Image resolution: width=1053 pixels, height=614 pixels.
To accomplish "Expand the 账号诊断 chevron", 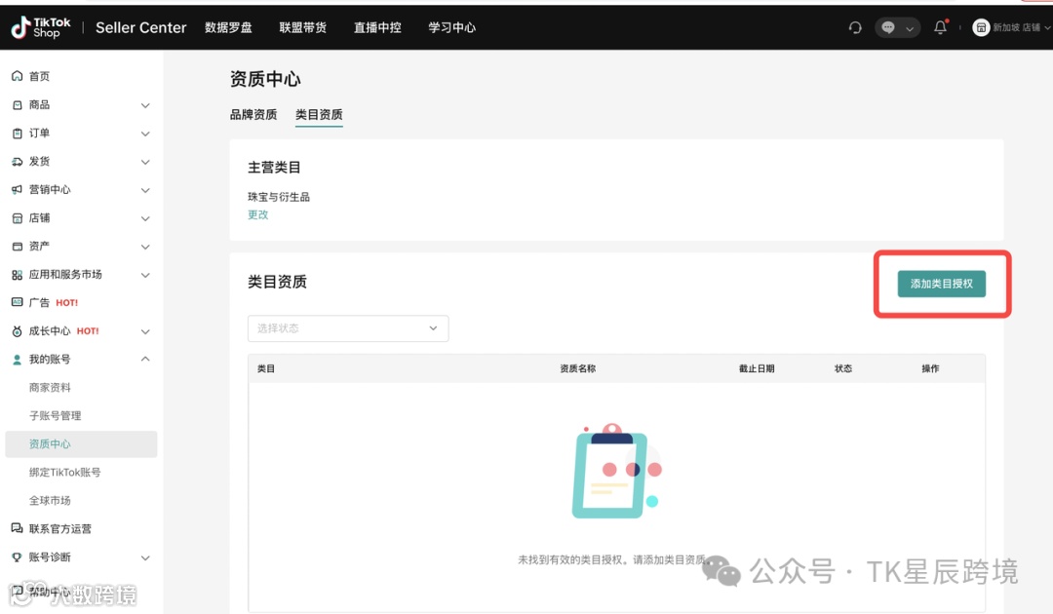I will pos(145,557).
